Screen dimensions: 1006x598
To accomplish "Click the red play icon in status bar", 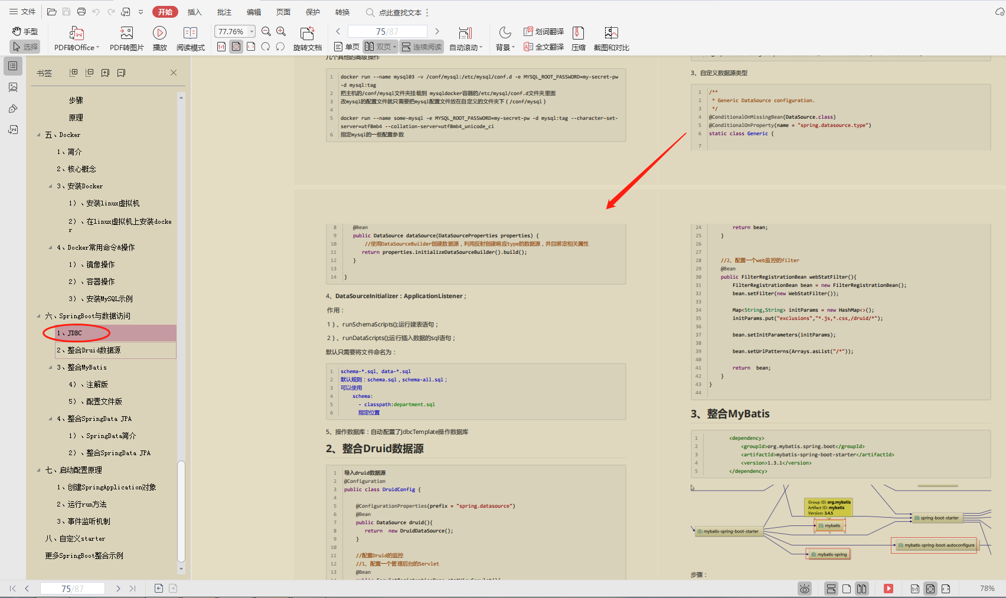I will [x=889, y=589].
